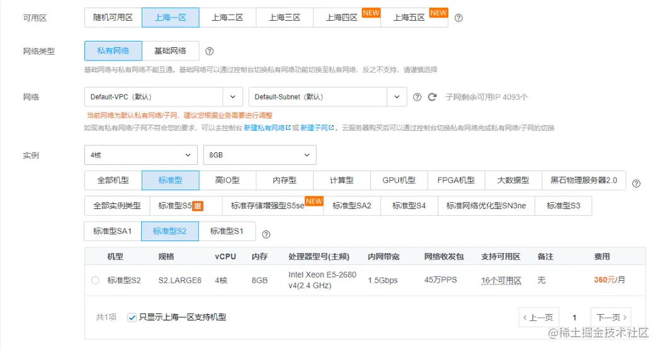
Task: Switch to 大数据型 tab
Action: pyautogui.click(x=513, y=180)
